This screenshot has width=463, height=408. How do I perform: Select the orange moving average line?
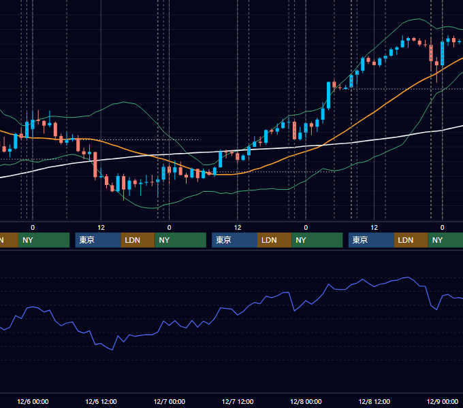pos(374,112)
